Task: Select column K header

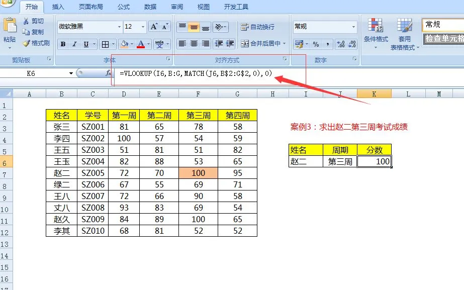Action: (374, 94)
